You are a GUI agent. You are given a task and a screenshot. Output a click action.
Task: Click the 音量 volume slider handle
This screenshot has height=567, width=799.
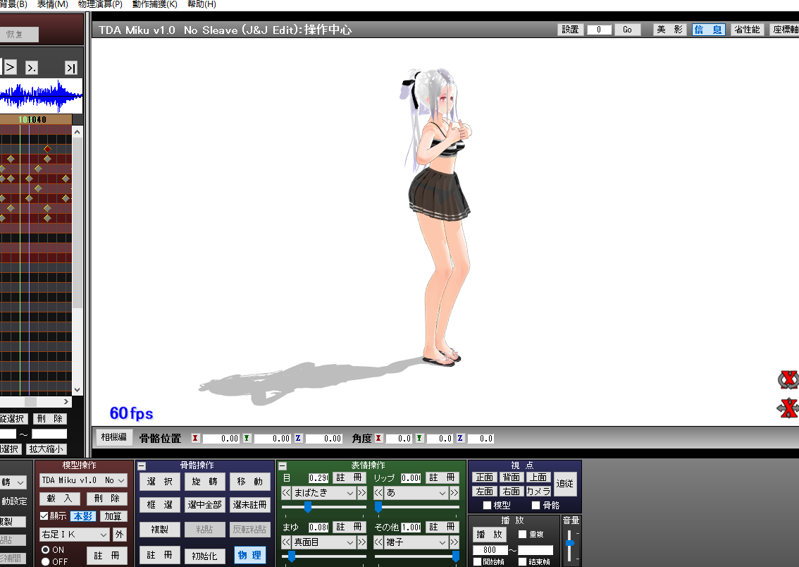(x=569, y=542)
